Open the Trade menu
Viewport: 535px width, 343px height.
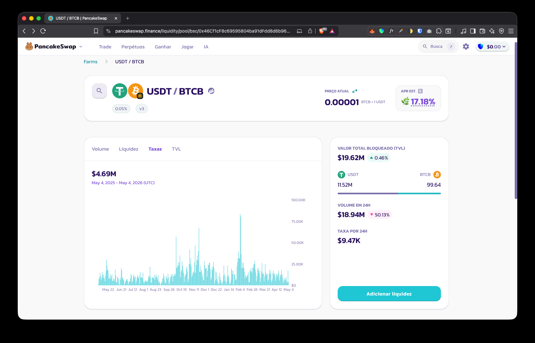coord(105,47)
